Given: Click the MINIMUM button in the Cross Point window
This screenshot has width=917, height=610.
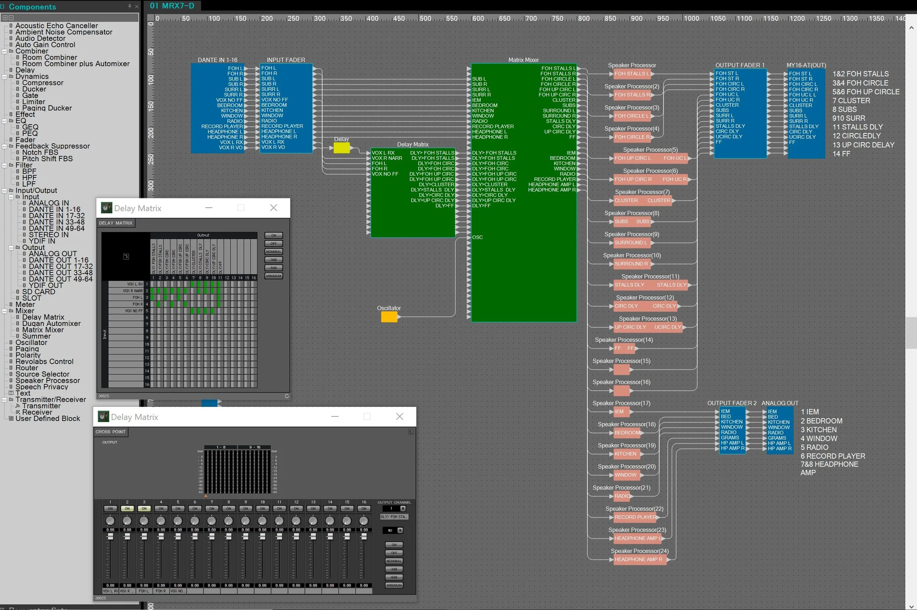Looking at the screenshot, I should tap(394, 585).
